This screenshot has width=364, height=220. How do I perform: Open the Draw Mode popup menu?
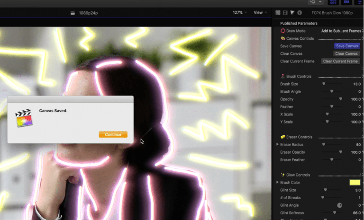(341, 31)
